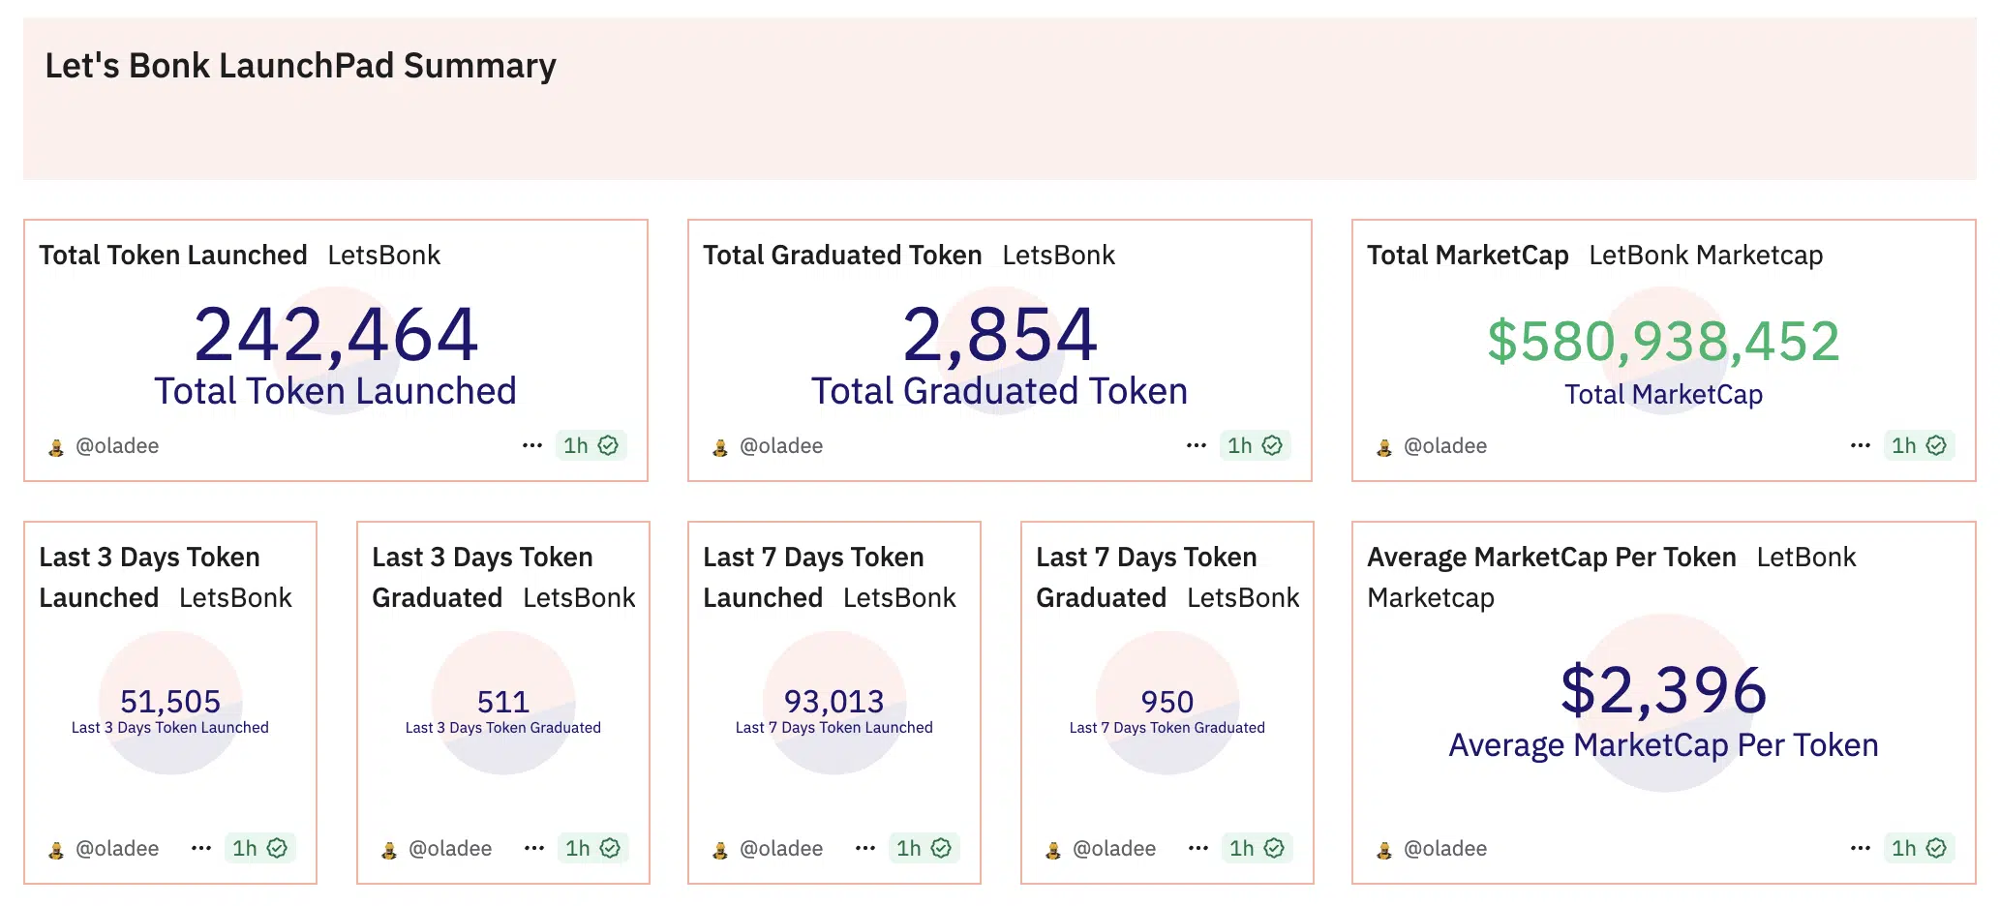The image size is (2000, 906).
Task: Click the avatar emoji on Total MarketCap card
Action: tap(1381, 445)
